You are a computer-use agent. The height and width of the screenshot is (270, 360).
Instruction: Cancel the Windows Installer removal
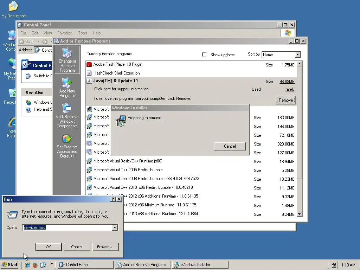click(230, 146)
